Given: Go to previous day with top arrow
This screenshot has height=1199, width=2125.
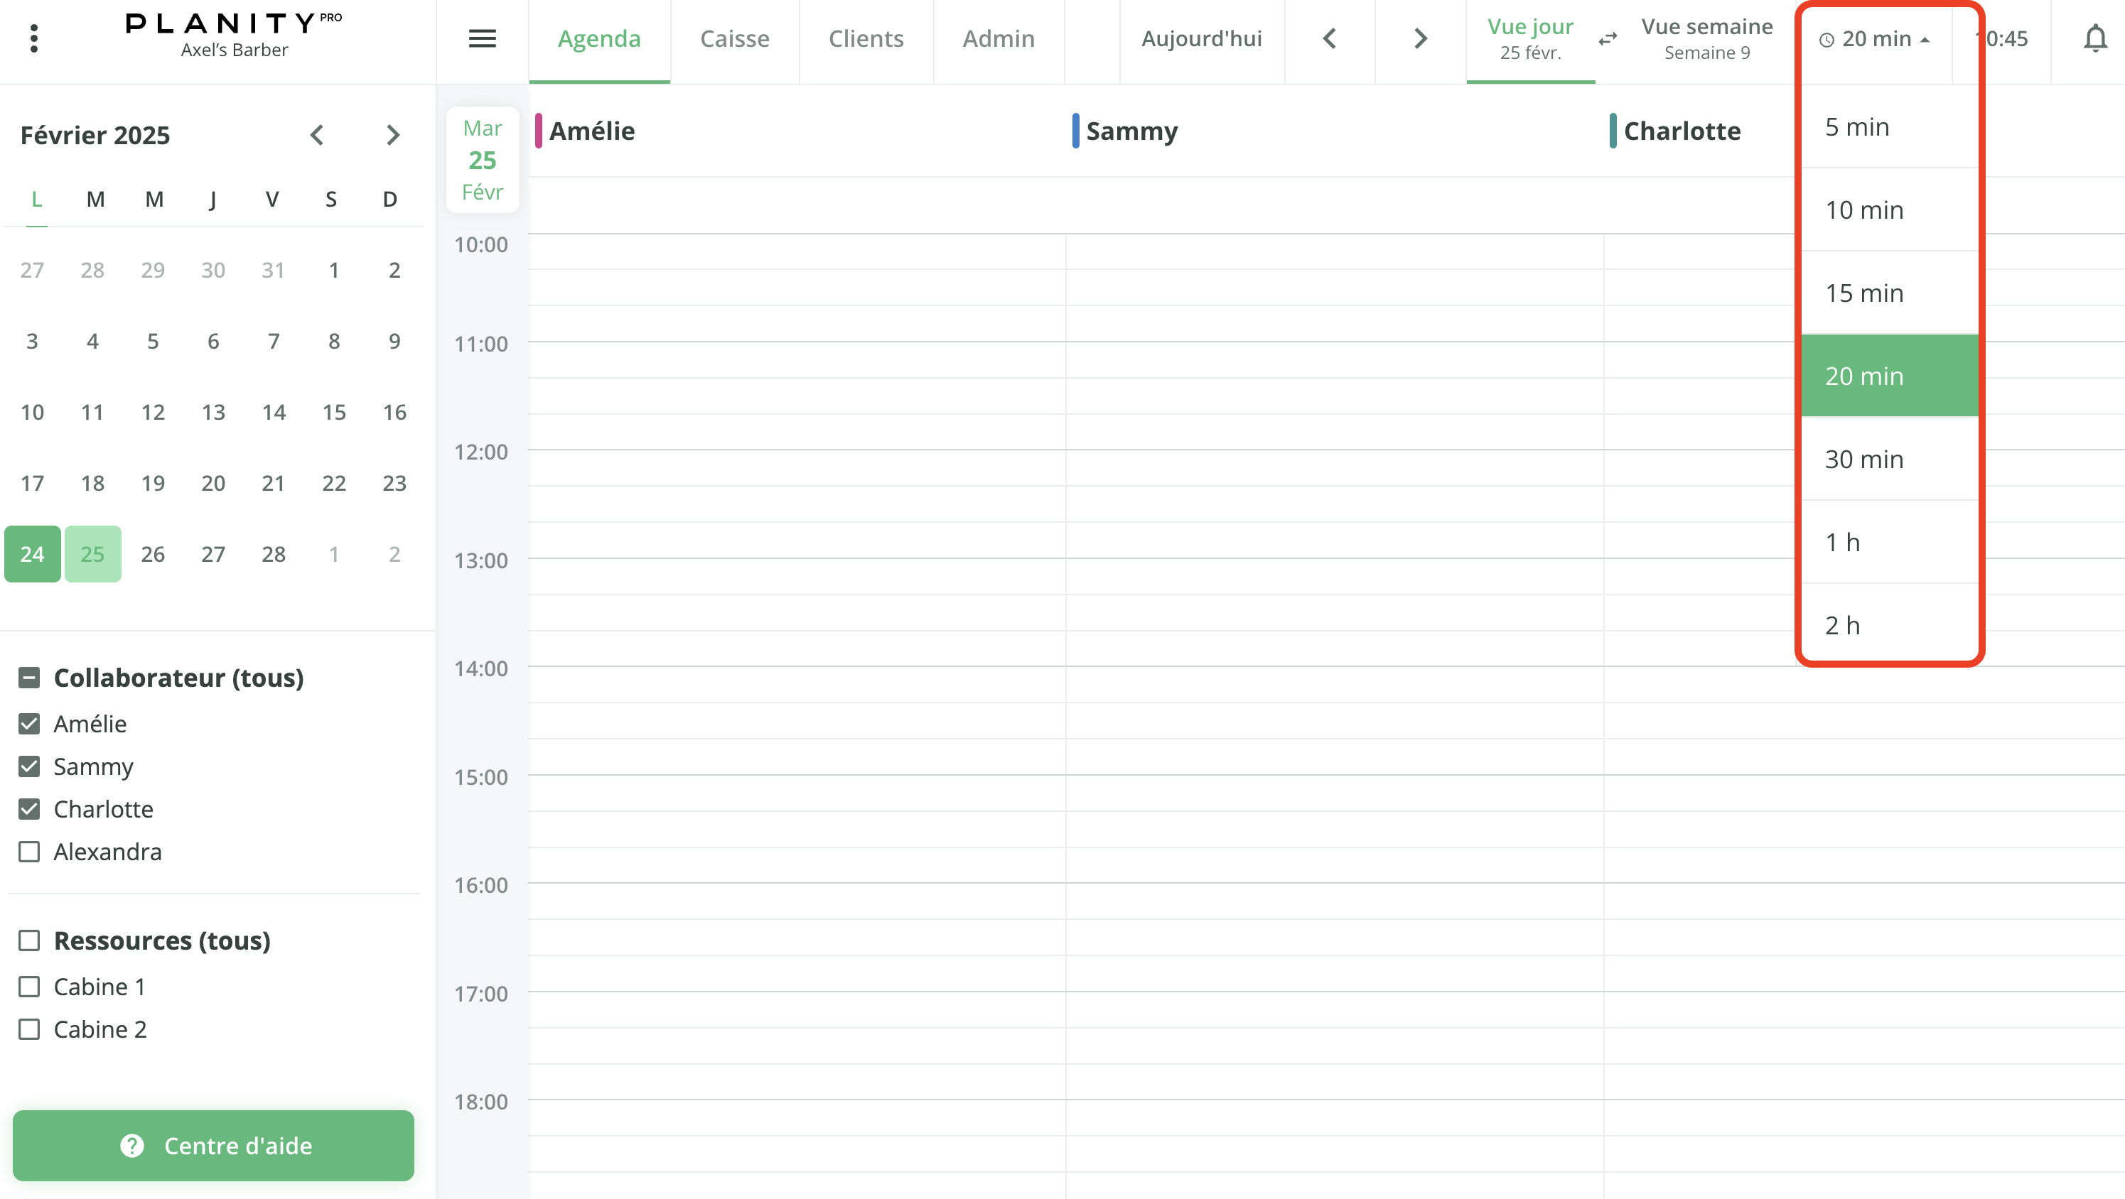Looking at the screenshot, I should coord(1329,38).
